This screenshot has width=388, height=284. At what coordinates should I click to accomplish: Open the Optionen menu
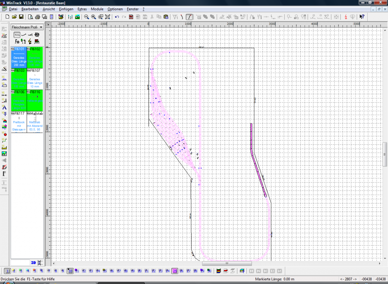point(115,9)
